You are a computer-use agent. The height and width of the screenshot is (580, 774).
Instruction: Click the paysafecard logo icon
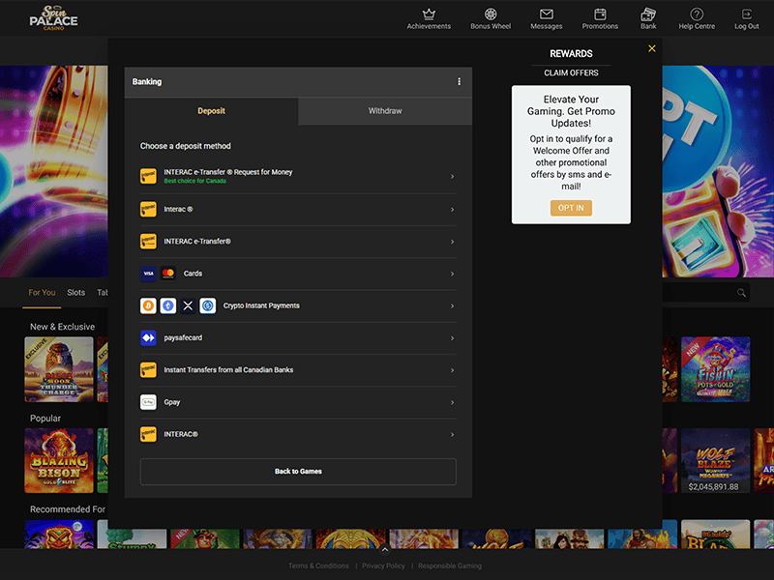coord(148,337)
